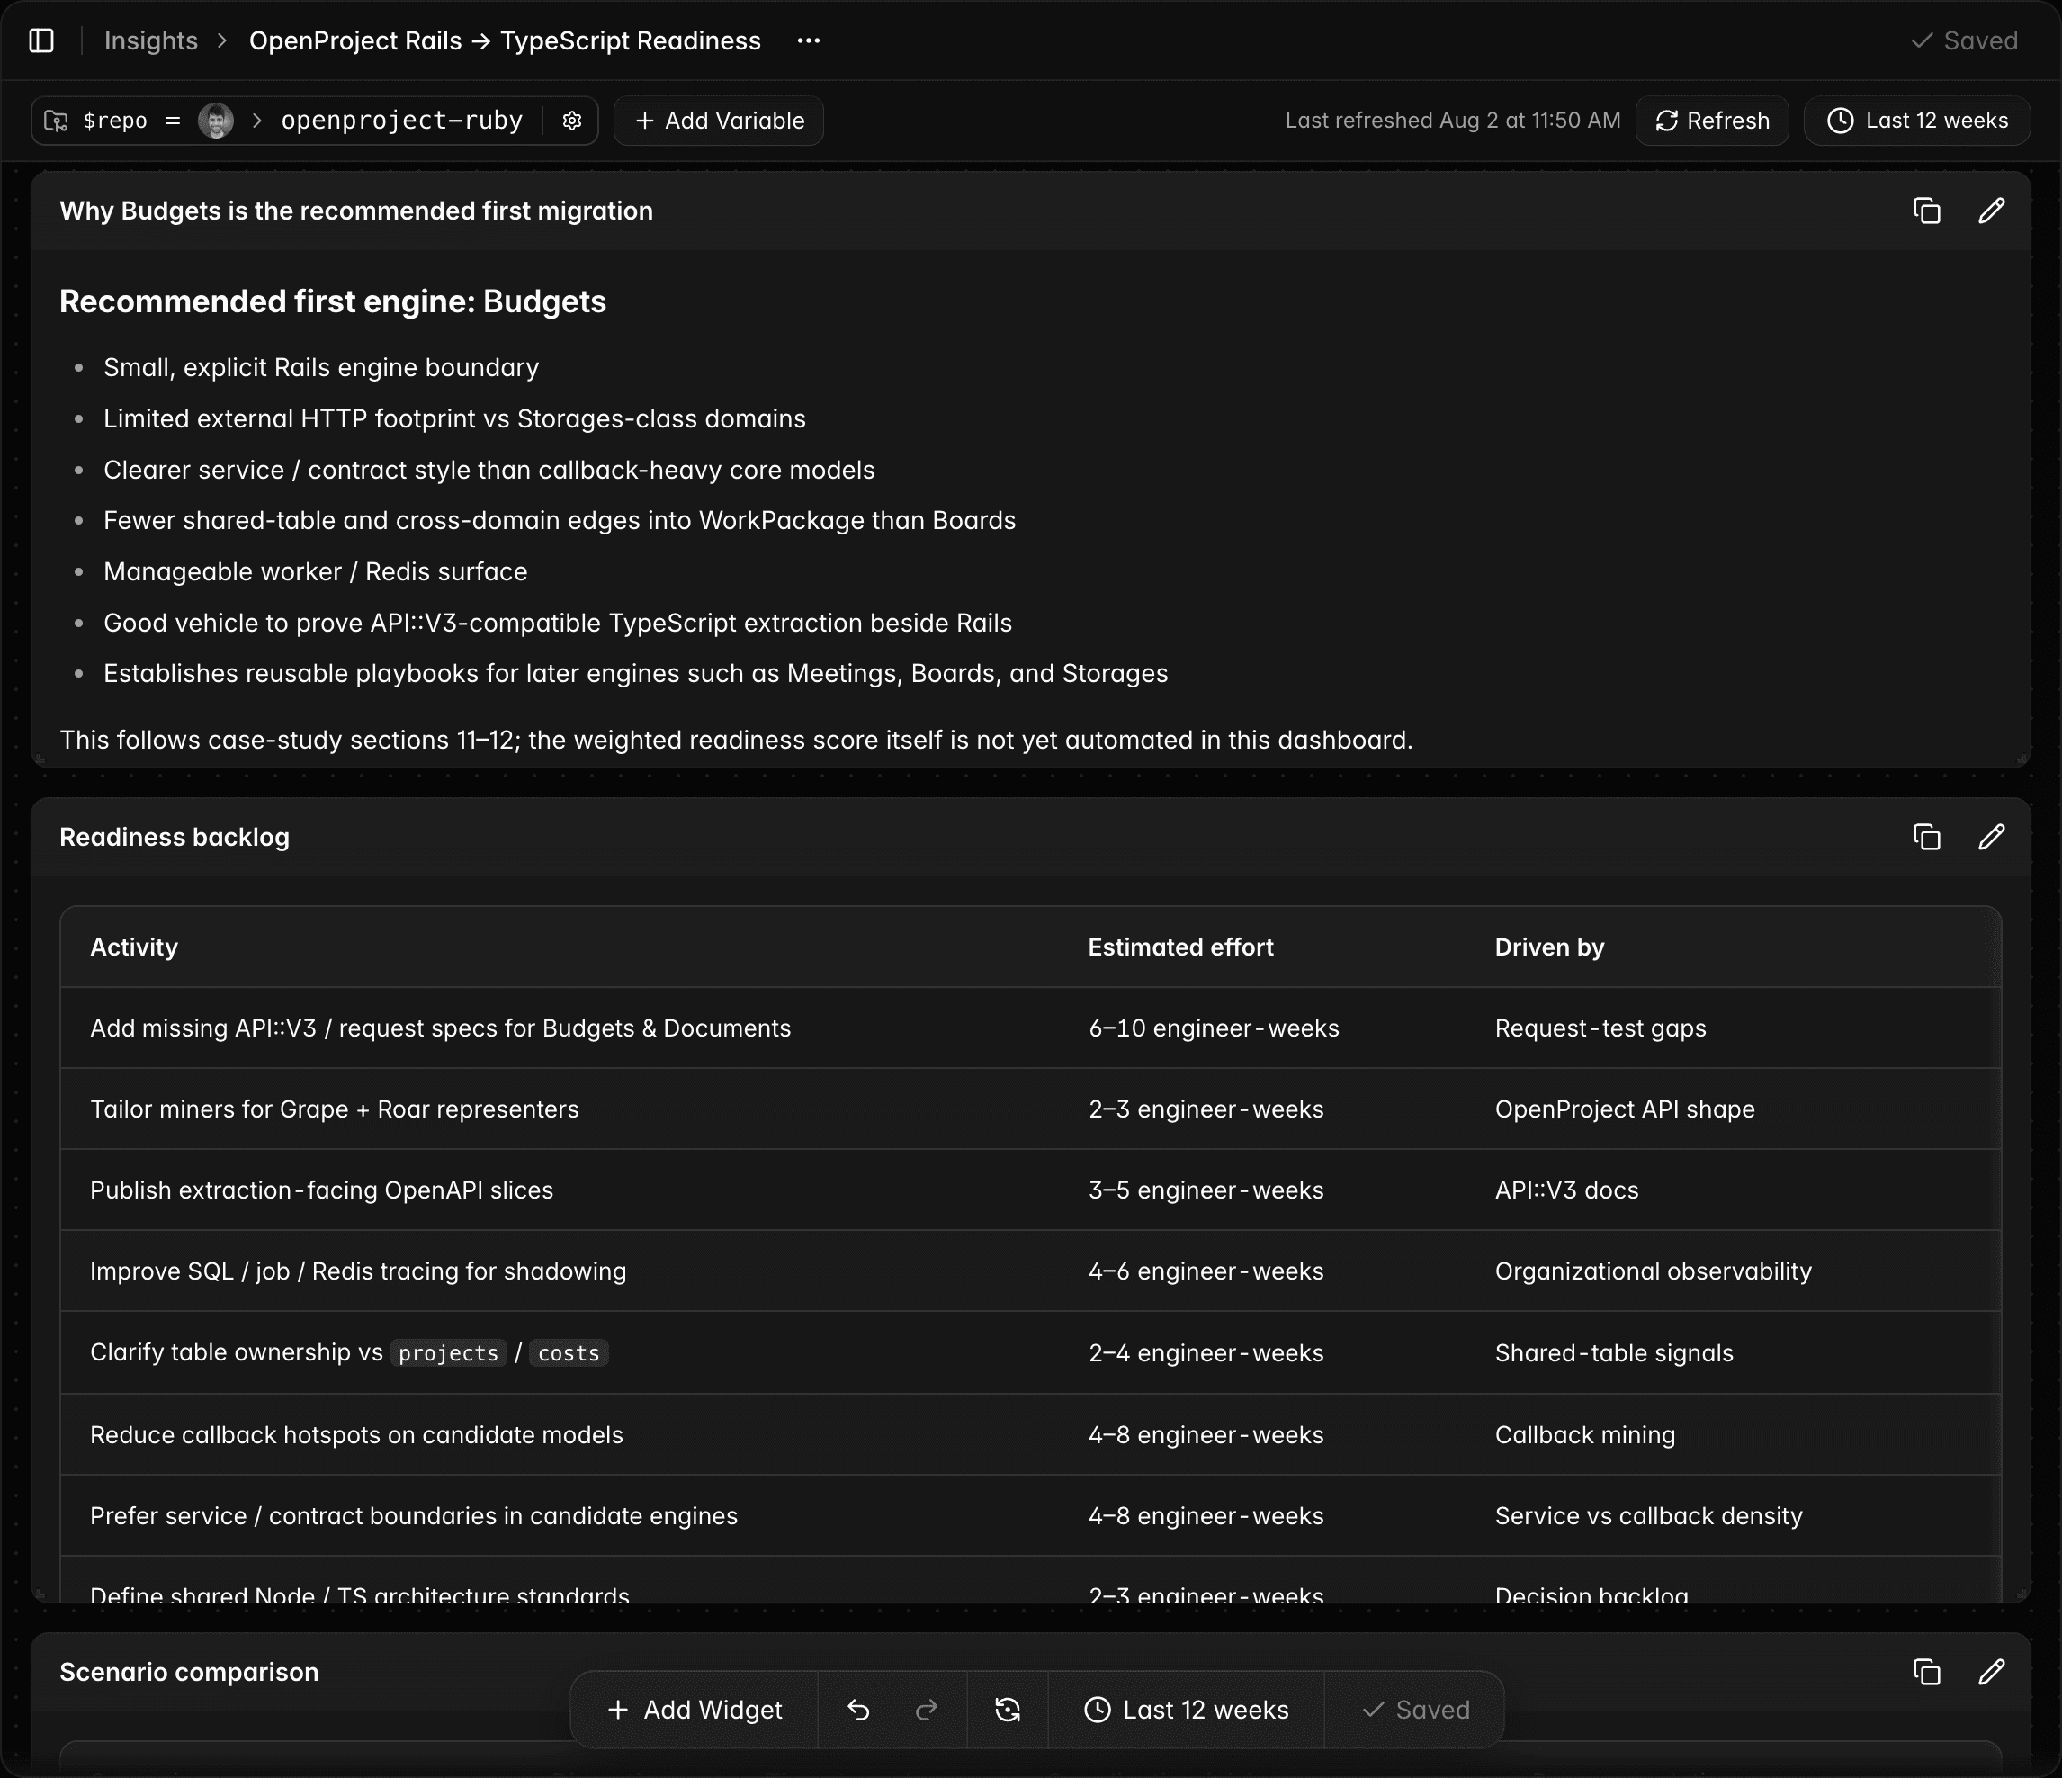Edit the Readiness backlog widget
This screenshot has width=2062, height=1778.
coord(1991,837)
